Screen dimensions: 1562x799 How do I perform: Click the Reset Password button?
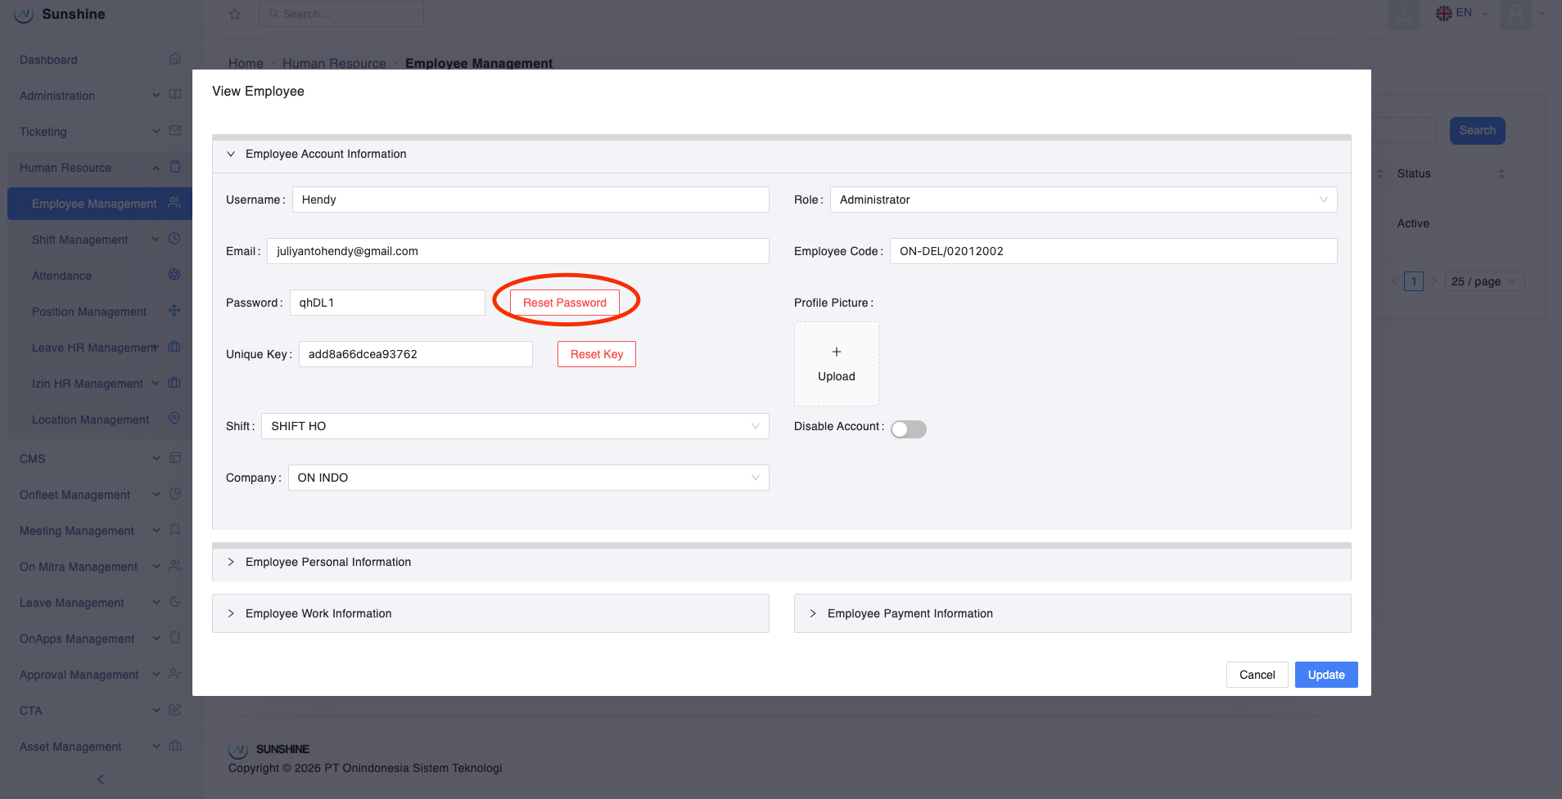click(x=564, y=303)
